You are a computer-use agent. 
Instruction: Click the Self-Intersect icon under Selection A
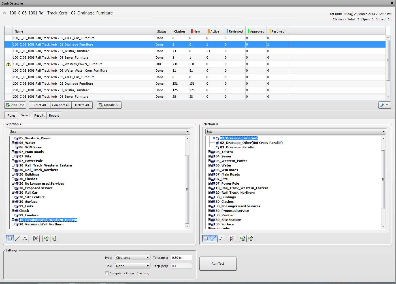(35, 238)
